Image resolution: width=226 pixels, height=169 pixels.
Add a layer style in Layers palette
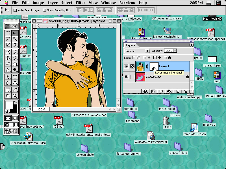point(145,91)
